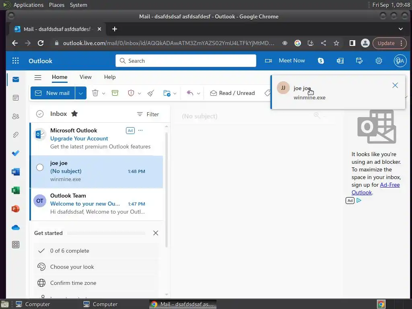The width and height of the screenshot is (412, 309).
Task: Click the New mail button
Action: pyautogui.click(x=53, y=93)
